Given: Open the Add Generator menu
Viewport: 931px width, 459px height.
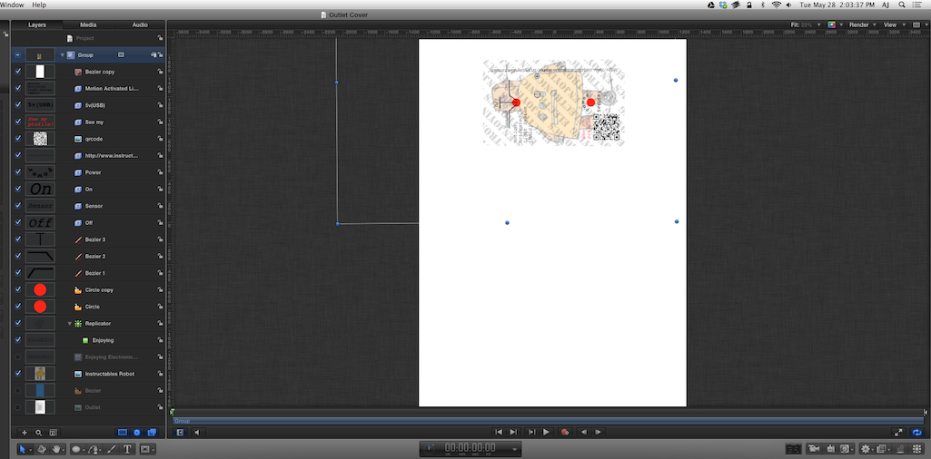Looking at the screenshot, I should [846, 449].
